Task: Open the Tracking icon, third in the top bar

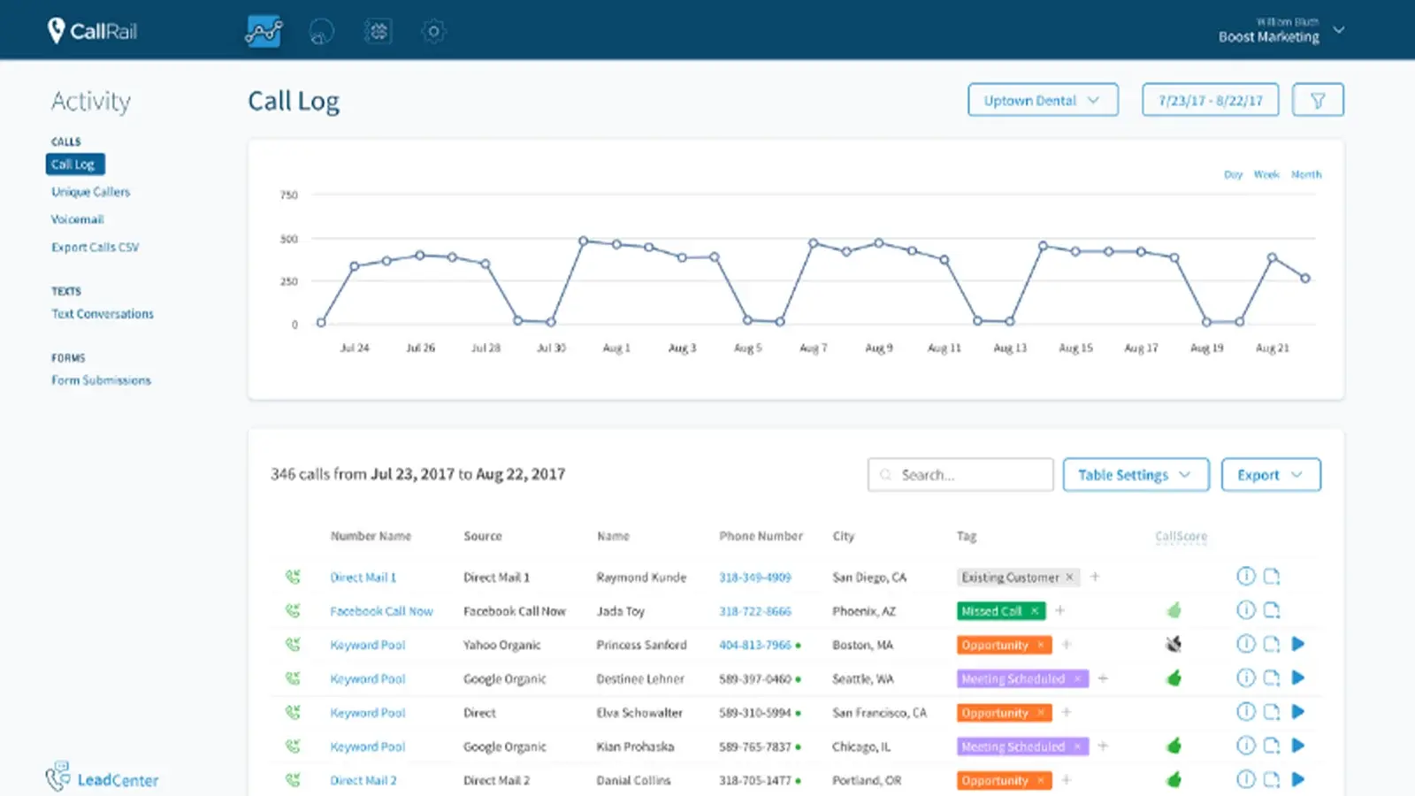Action: click(378, 32)
